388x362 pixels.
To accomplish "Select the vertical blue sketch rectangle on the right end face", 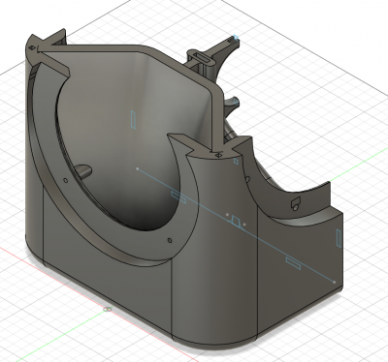I will pyautogui.click(x=339, y=238).
